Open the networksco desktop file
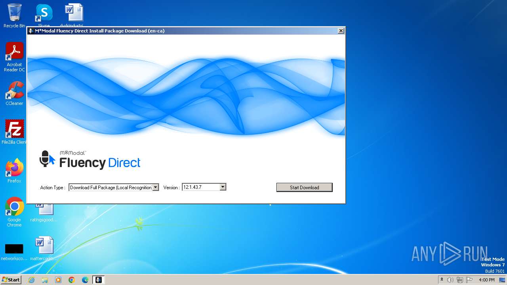Image resolution: width=507 pixels, height=285 pixels. [x=14, y=252]
